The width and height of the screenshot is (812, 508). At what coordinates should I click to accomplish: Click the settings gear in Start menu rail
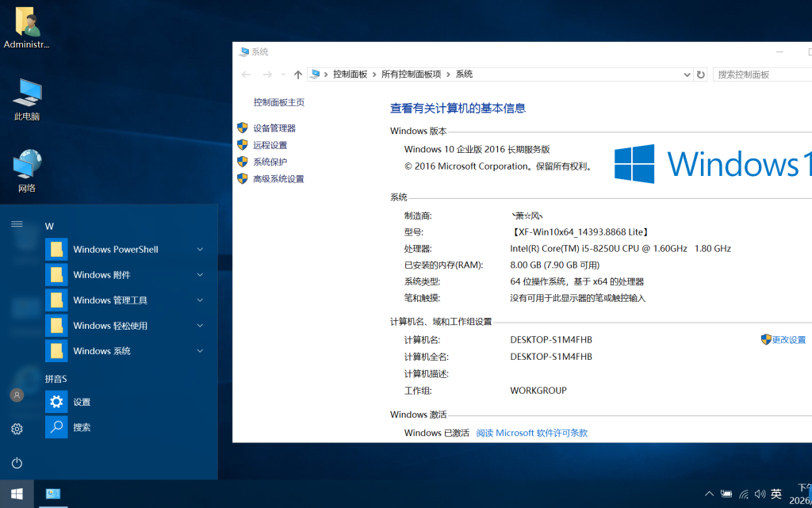coord(17,429)
